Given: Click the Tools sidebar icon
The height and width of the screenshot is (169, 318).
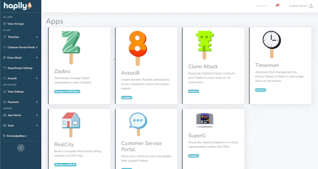Looking at the screenshot, I should pos(5,126).
